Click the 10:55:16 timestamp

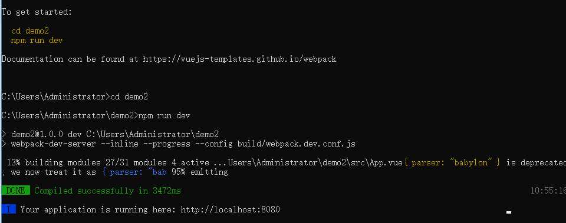548,191
